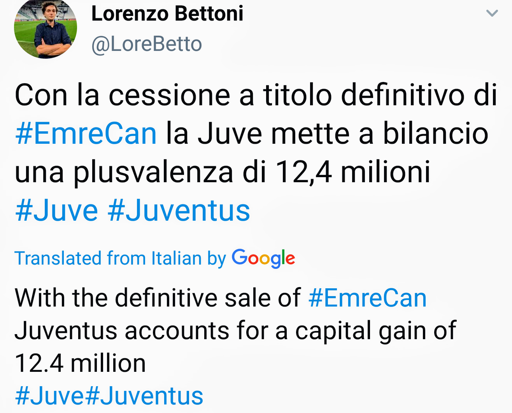Screen dimensions: 512x413
Task: Click the 'una plusvalenza di 12,4 milioni' line
Action: coord(223,172)
